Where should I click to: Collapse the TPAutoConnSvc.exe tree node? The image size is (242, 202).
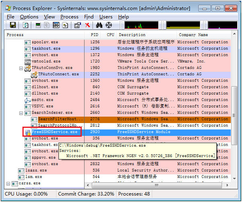21,68
